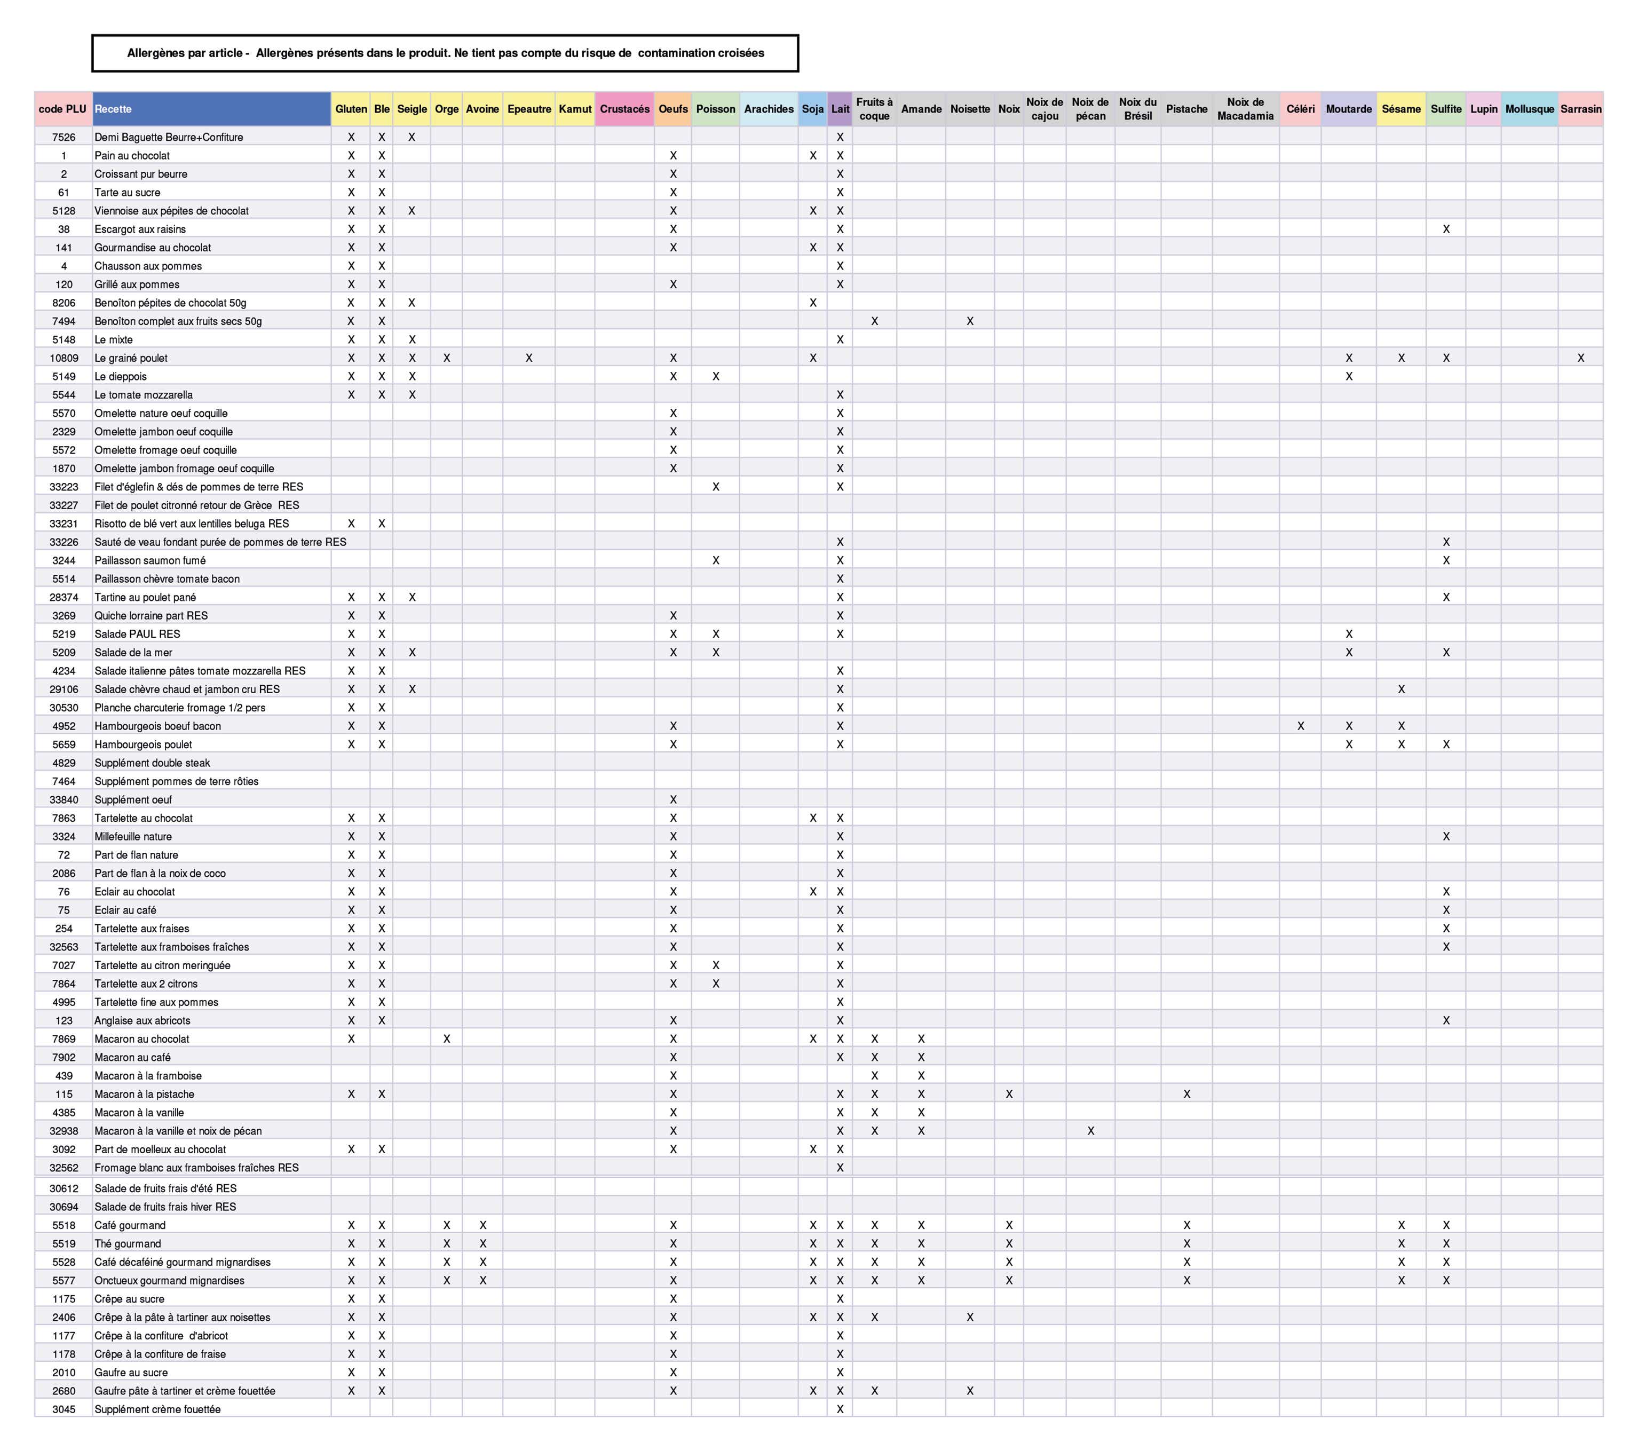Screen dimensions: 1638x1451
Task: Select 'Hambourgeois poulet' recipe cell
Action: pyautogui.click(x=211, y=745)
